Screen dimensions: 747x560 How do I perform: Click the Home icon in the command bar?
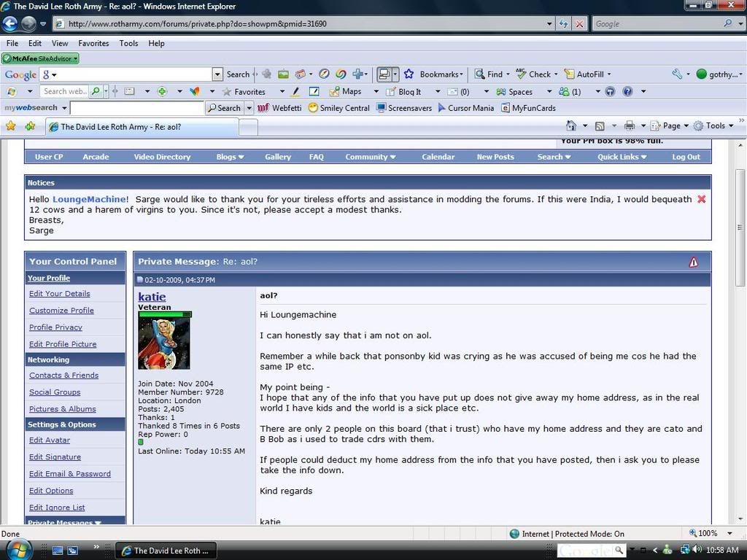point(571,126)
